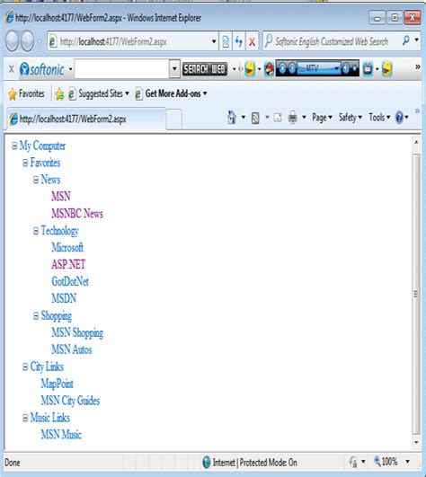The height and width of the screenshot is (477, 426).
Task: Open the GotDotNet link
Action: (x=70, y=281)
